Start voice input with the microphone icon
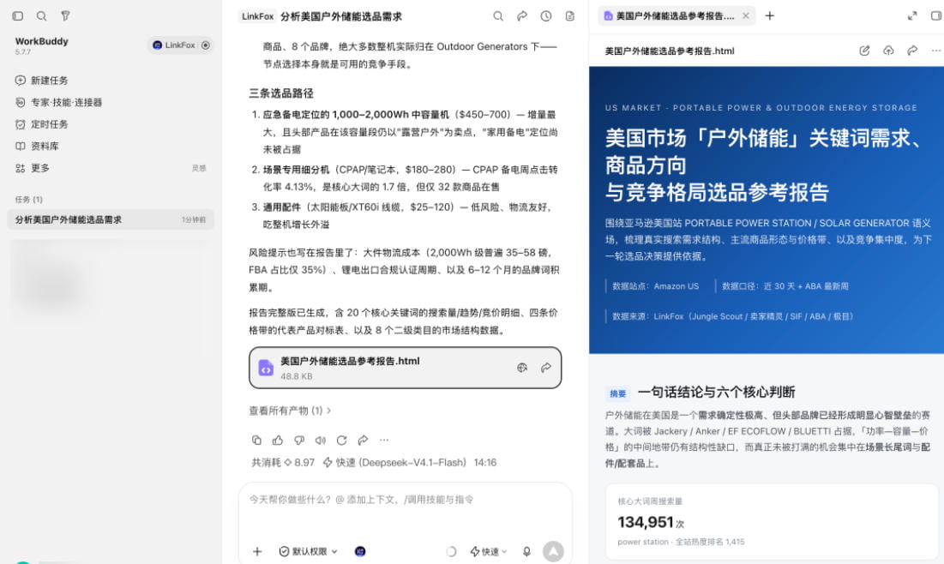Viewport: 944px width, 564px height. pos(526,551)
